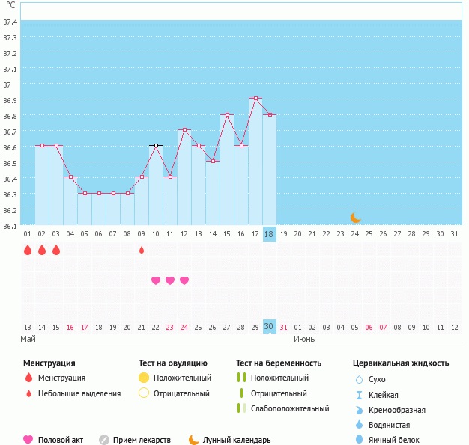Click the Лунный календарь moon legend icon
469x445 pixels.
194,440
